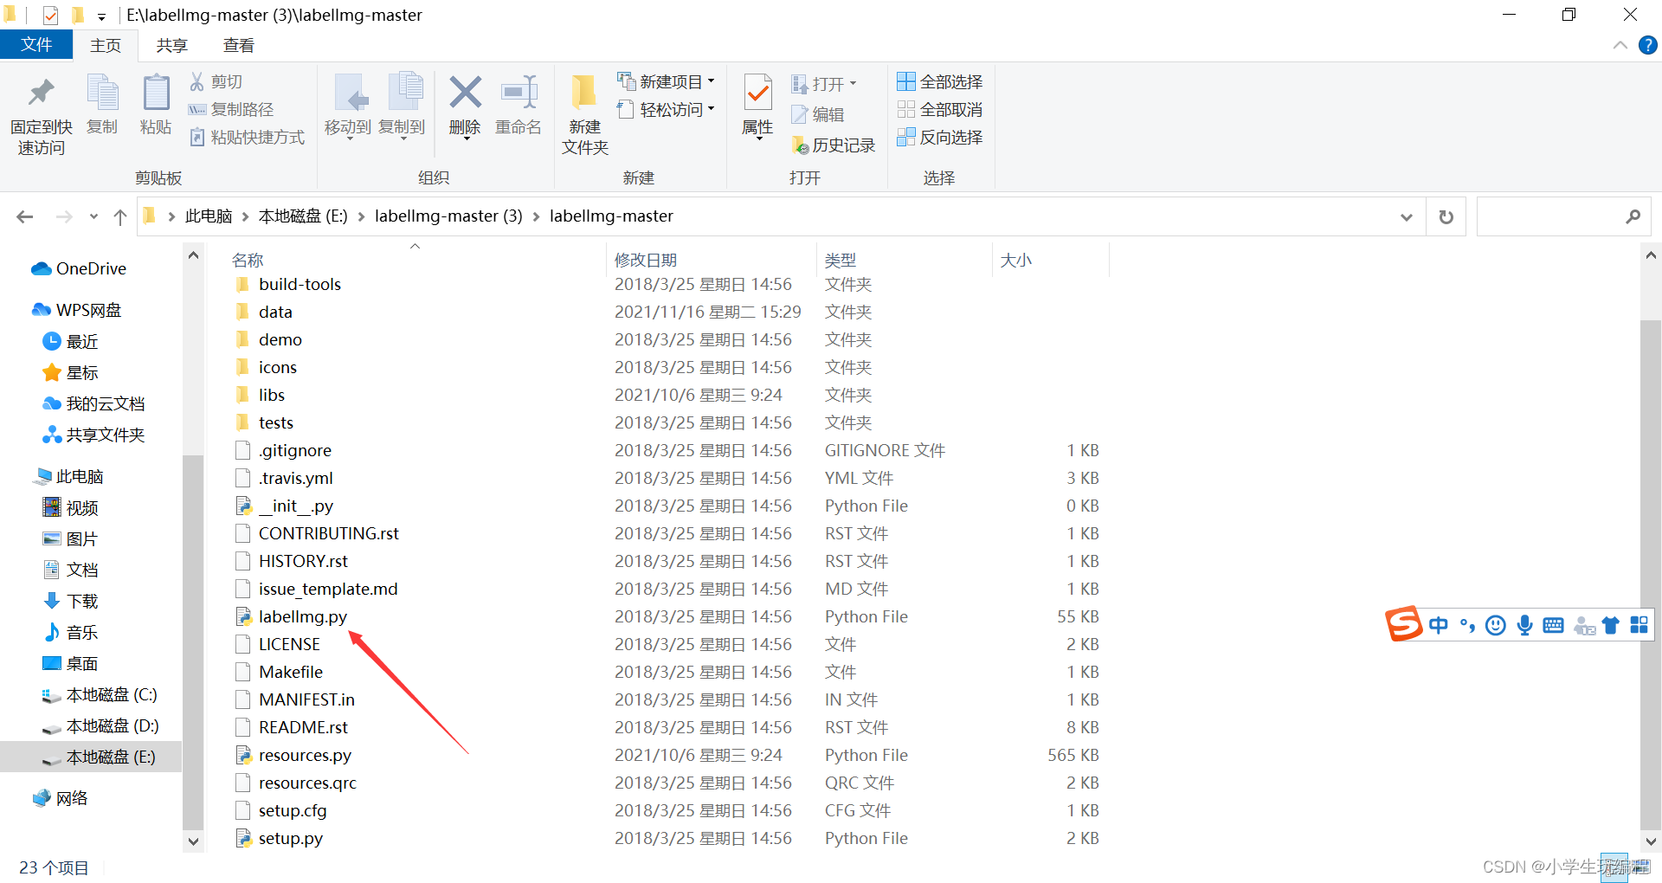Click the Edit (编辑) ribbon button
This screenshot has height=883, width=1662.
coord(817,114)
